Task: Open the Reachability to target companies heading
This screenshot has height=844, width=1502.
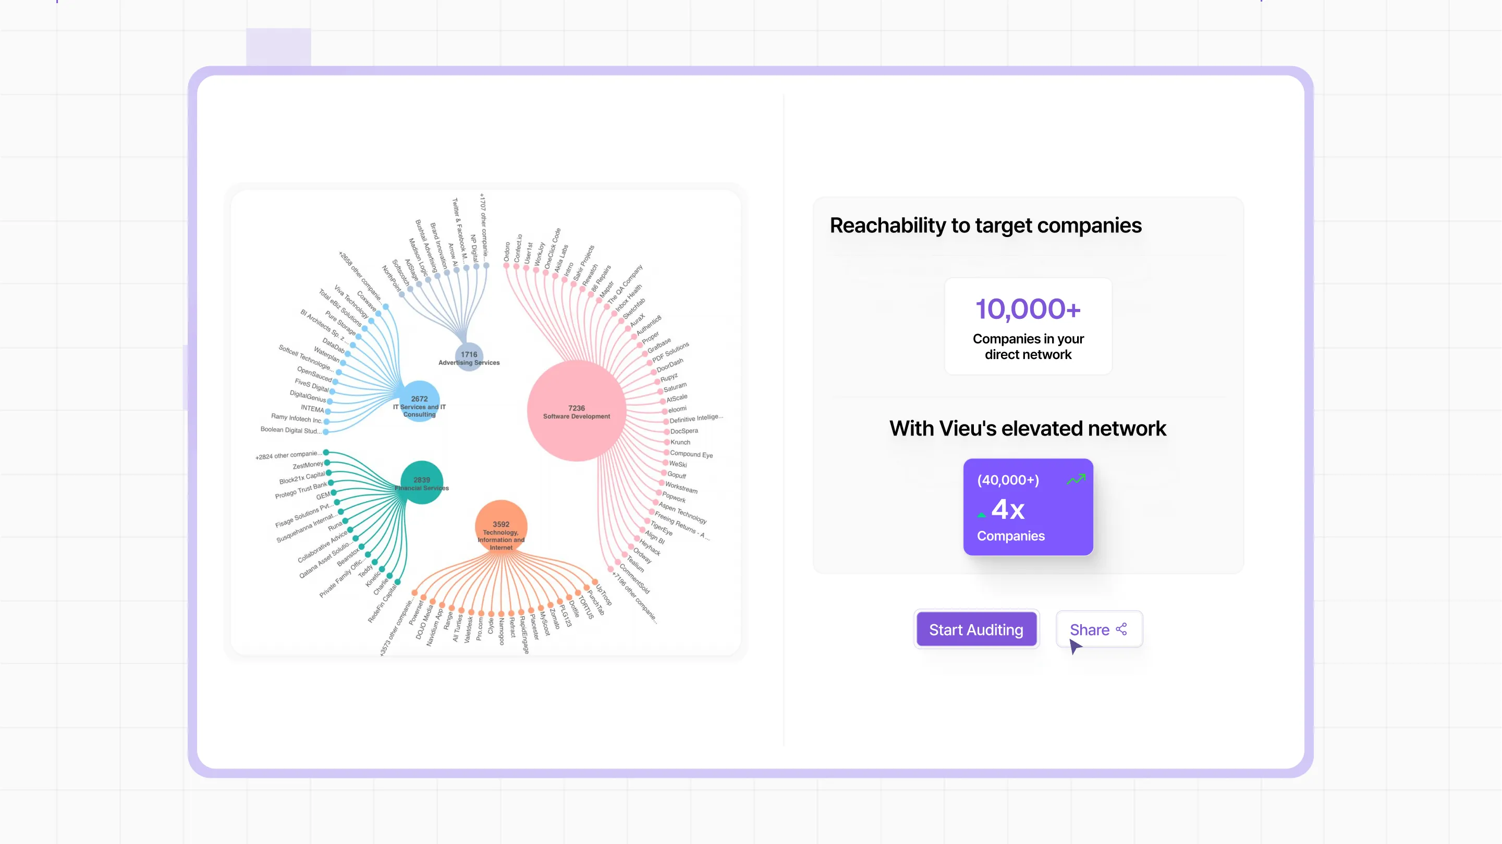Action: (x=985, y=226)
